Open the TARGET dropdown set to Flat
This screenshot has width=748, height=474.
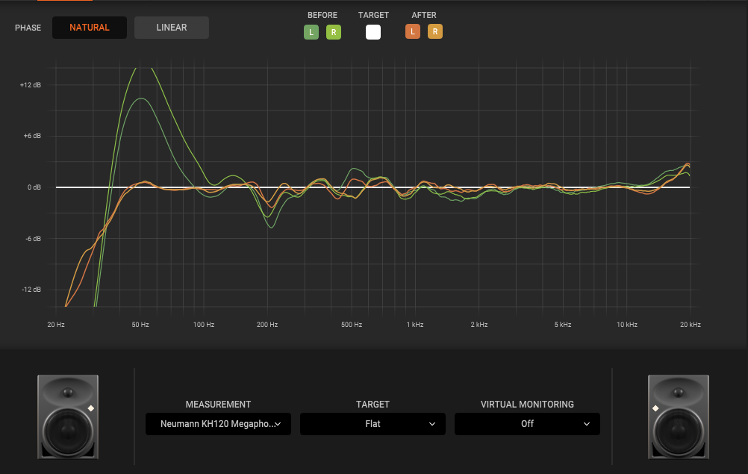click(x=373, y=424)
